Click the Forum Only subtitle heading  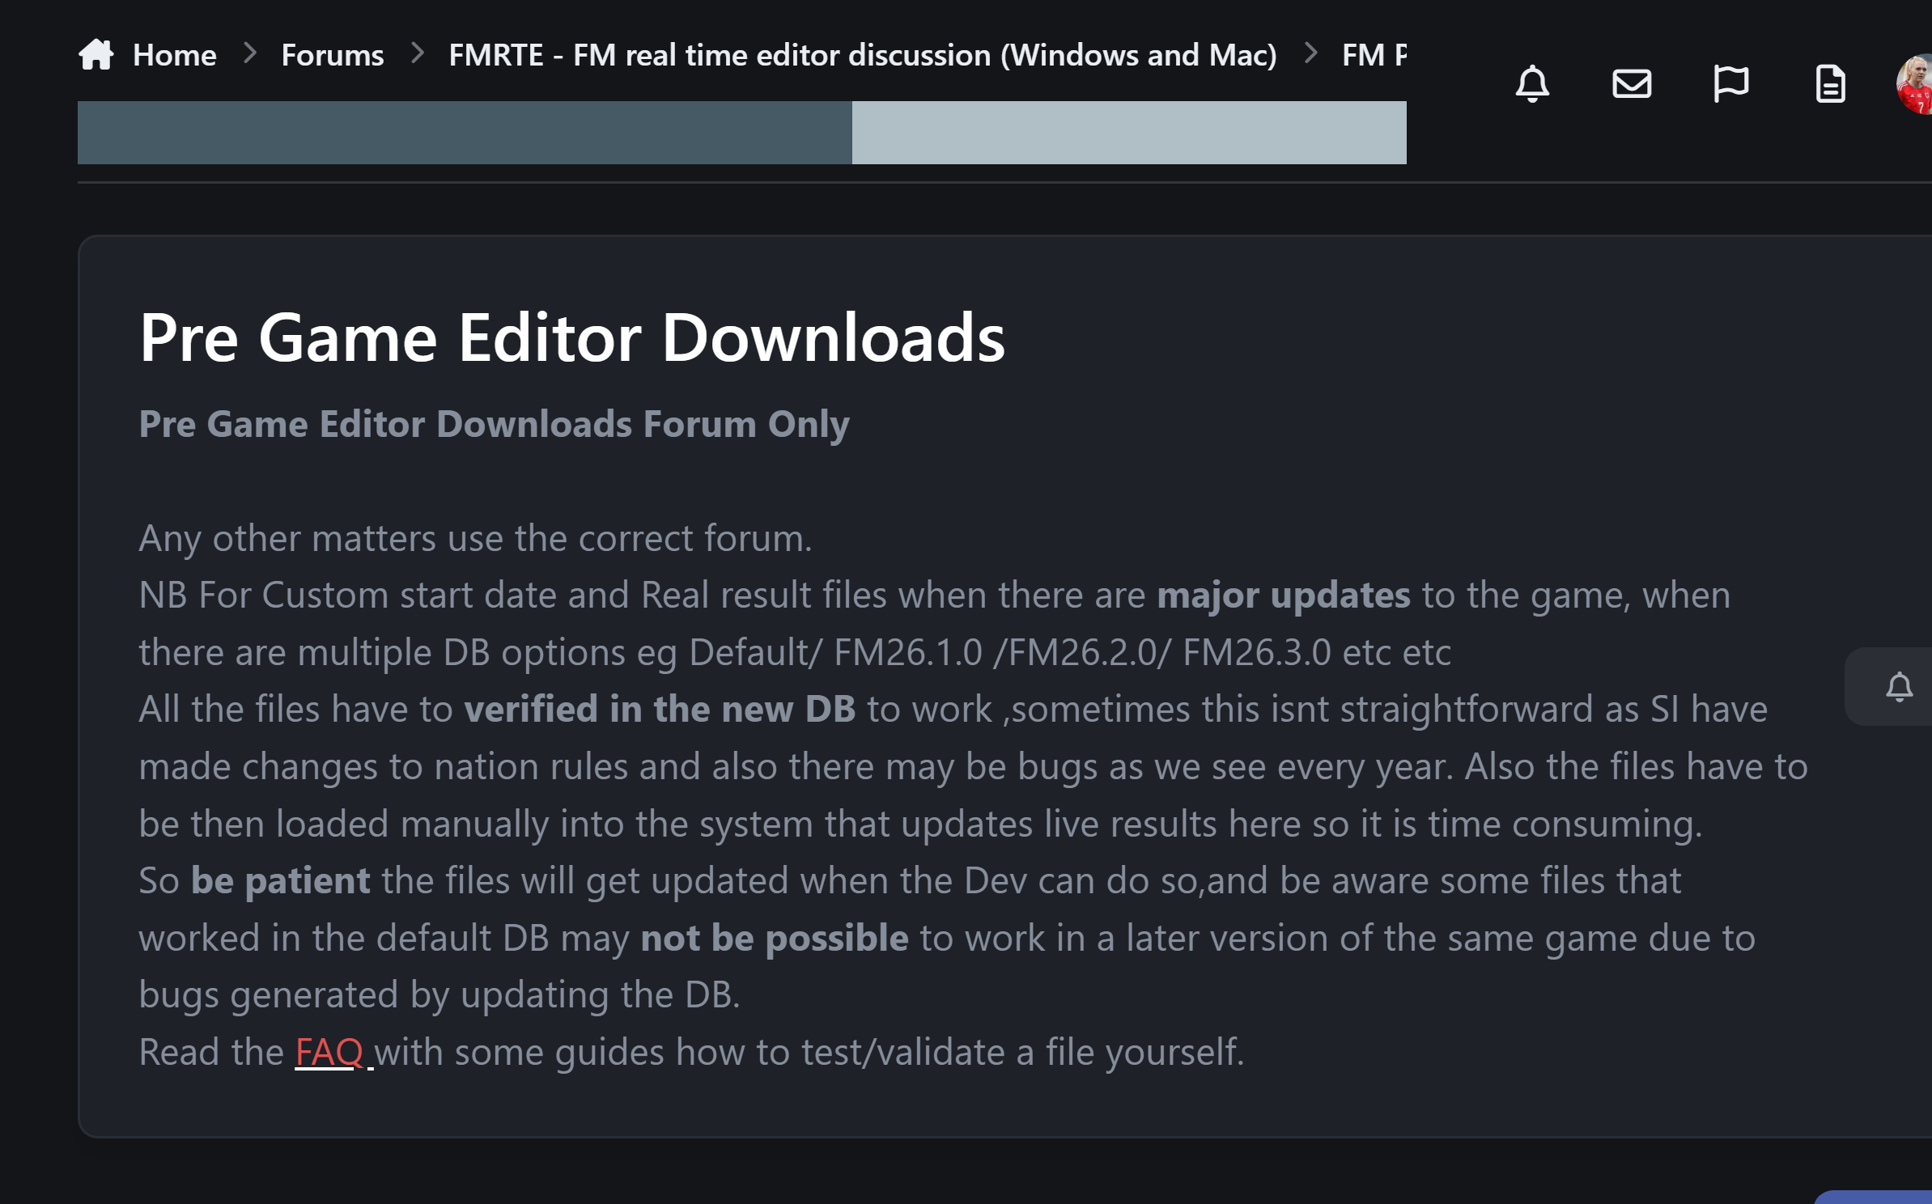(494, 424)
